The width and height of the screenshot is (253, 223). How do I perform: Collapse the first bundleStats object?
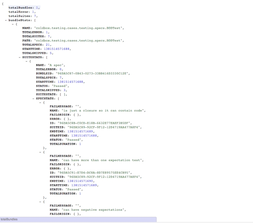click(x=13, y=24)
